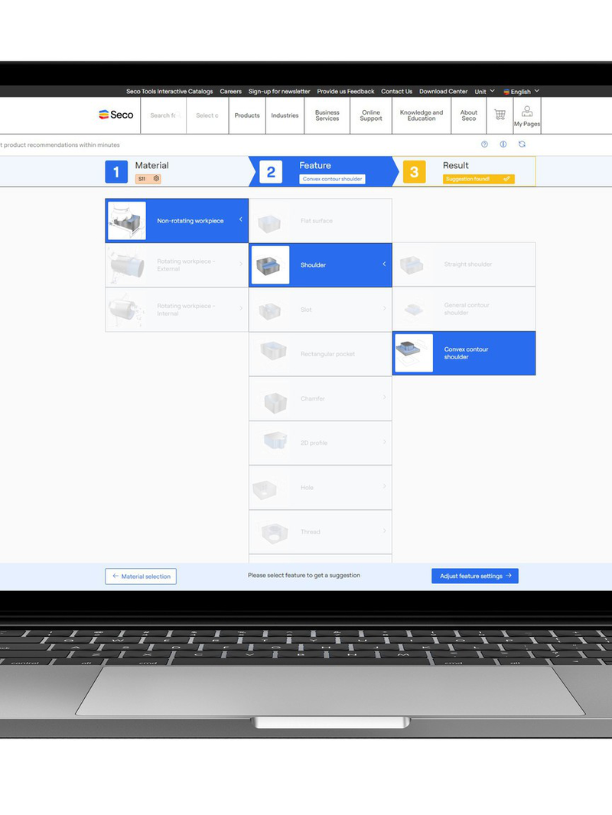Image resolution: width=612 pixels, height=815 pixels.
Task: Click the Adjust feature settings button
Action: click(x=475, y=576)
